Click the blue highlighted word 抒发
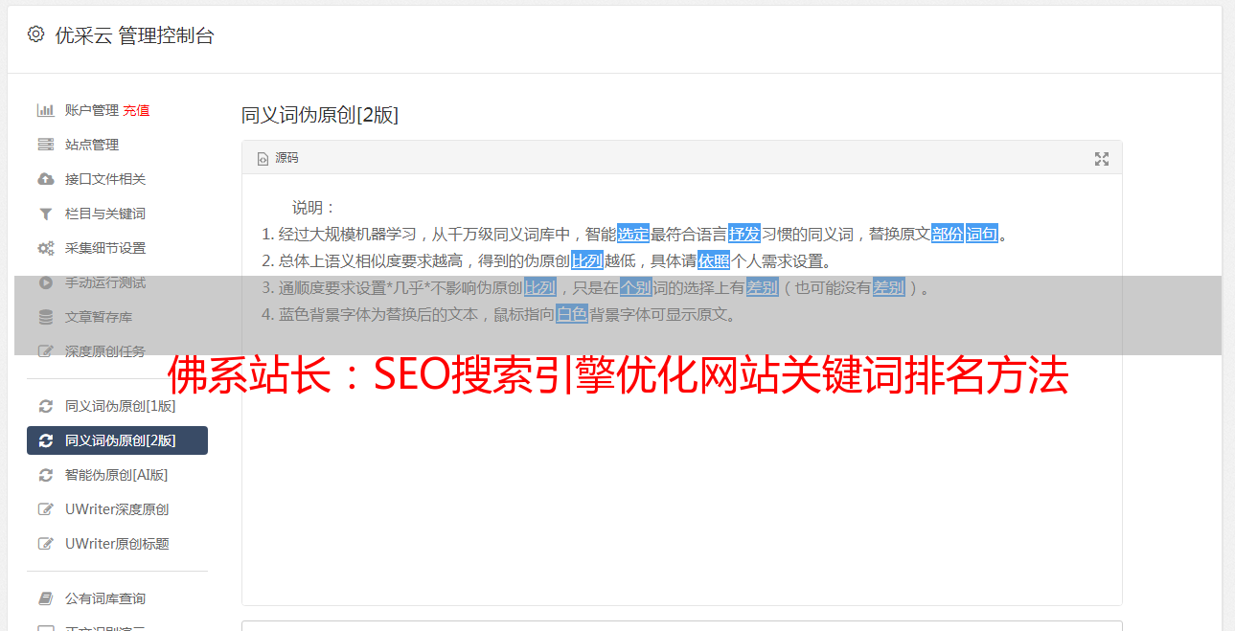The image size is (1235, 631). 744,234
